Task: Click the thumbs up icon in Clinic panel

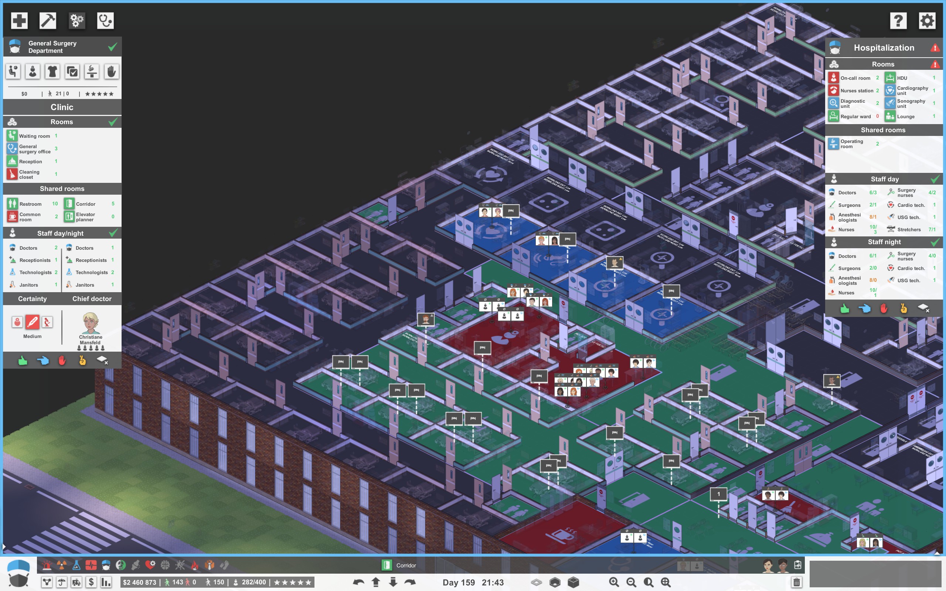Action: (x=23, y=361)
